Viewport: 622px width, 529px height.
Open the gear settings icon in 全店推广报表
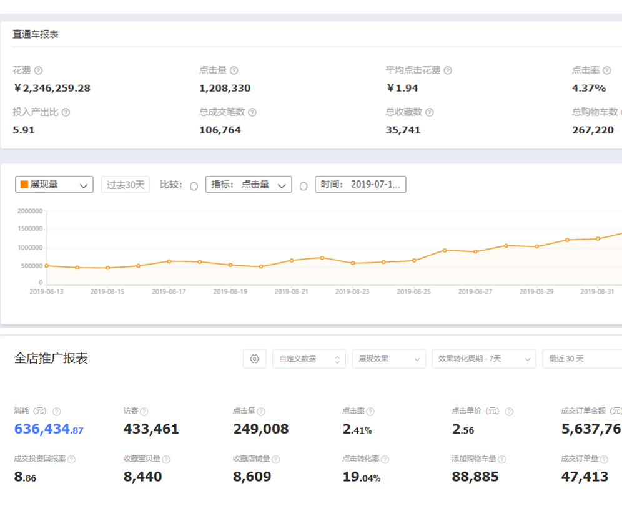pos(254,359)
